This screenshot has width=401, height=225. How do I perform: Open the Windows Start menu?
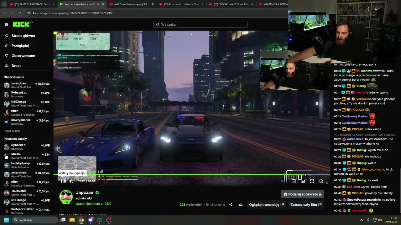click(7, 220)
